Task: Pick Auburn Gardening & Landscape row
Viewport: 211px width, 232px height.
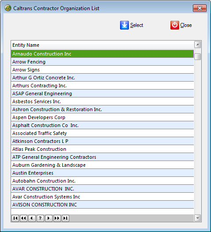Action: pos(102,165)
